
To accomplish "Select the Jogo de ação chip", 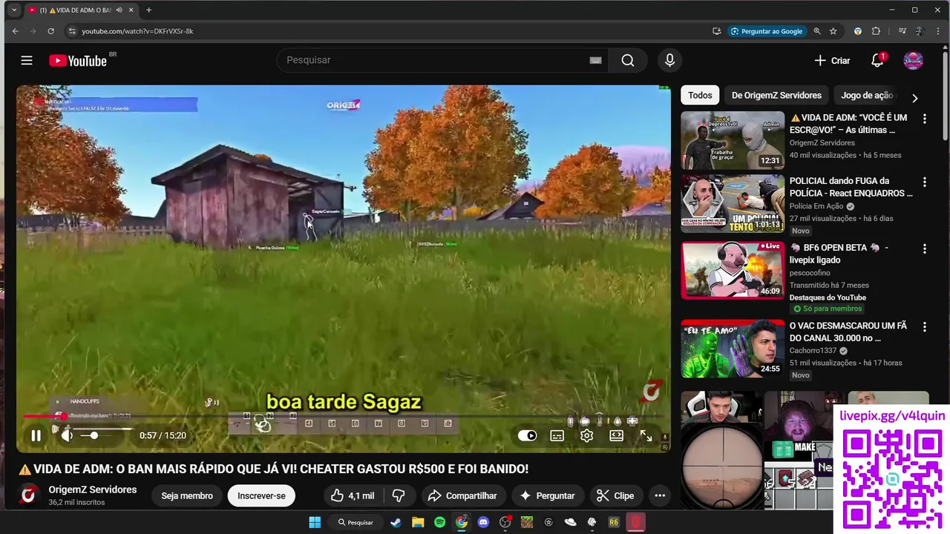I will (867, 95).
